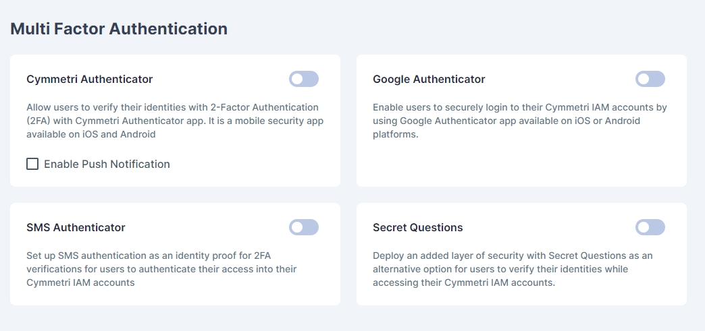
Task: Click blank space right of Enable Push Notification
Action: [x=257, y=164]
